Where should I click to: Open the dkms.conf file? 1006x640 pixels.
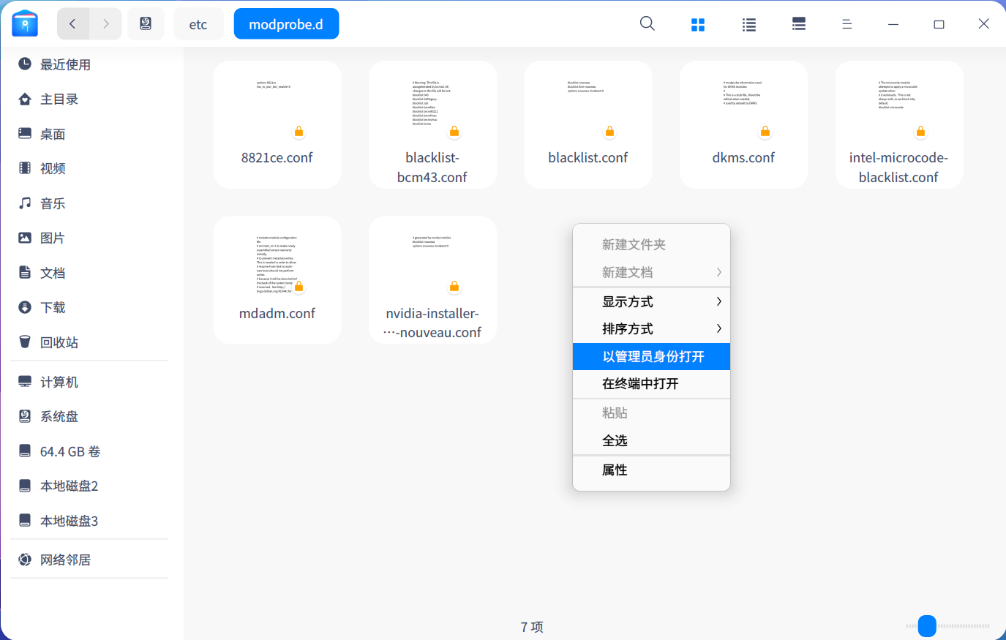pyautogui.click(x=743, y=124)
